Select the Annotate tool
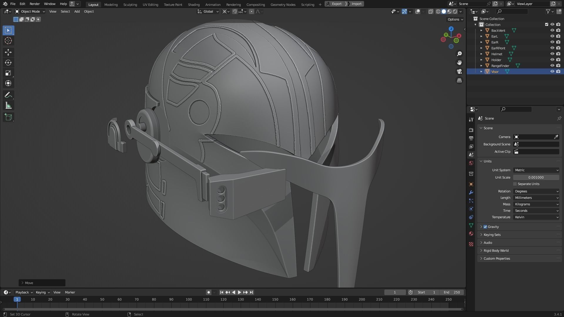This screenshot has height=317, width=564. pos(8,95)
